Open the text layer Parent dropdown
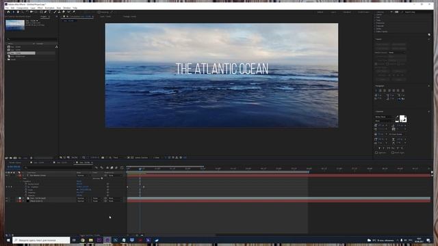The image size is (438, 246). tap(115, 176)
